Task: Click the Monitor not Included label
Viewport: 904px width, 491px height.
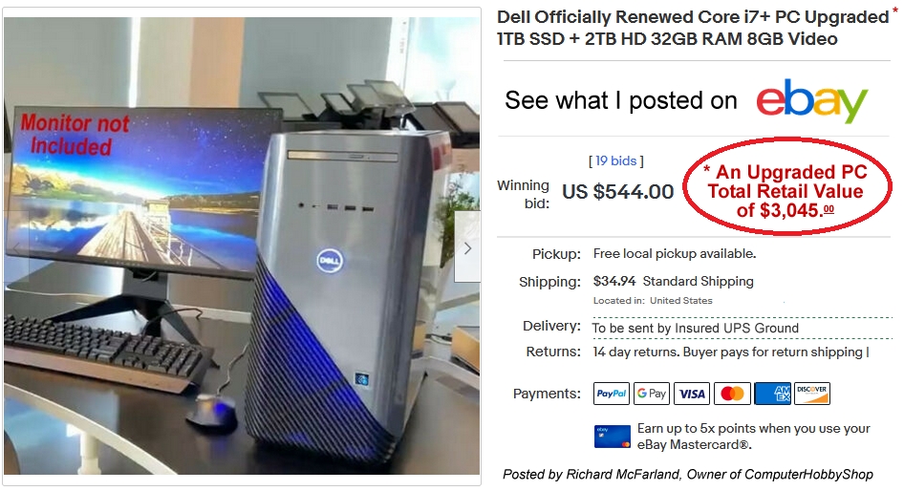Action: [74, 135]
